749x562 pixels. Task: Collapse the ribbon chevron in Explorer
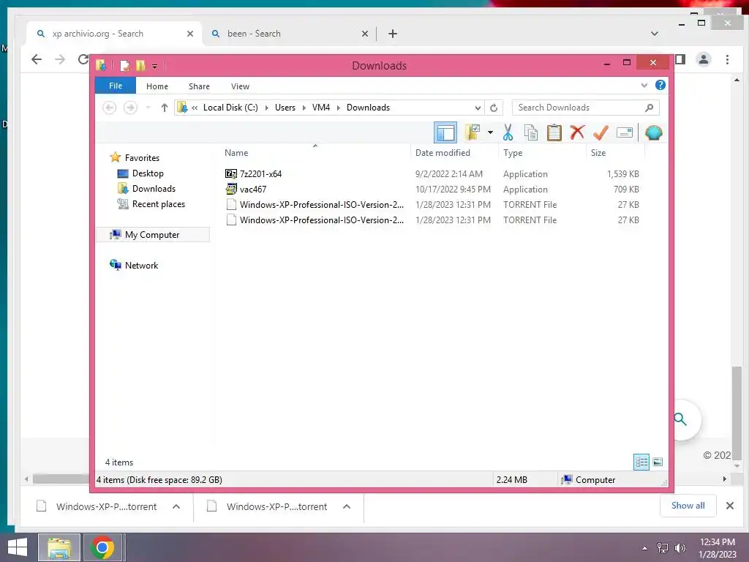point(644,86)
